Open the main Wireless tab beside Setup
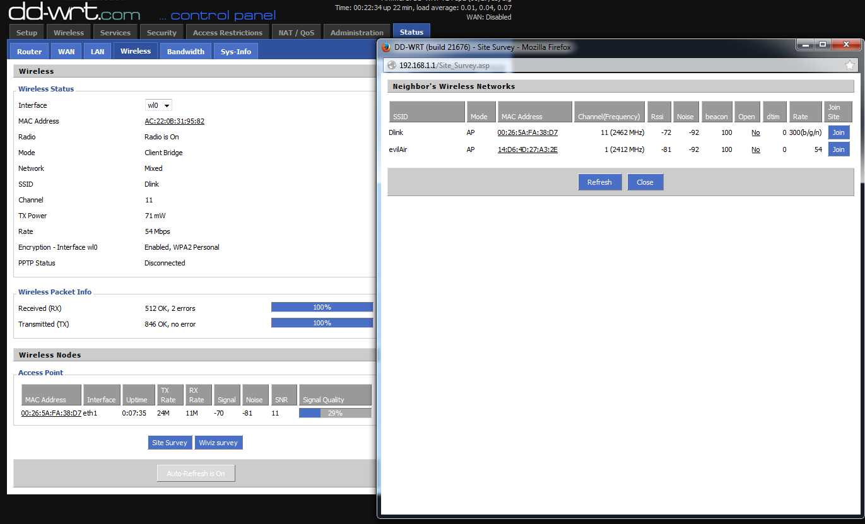 click(x=69, y=33)
